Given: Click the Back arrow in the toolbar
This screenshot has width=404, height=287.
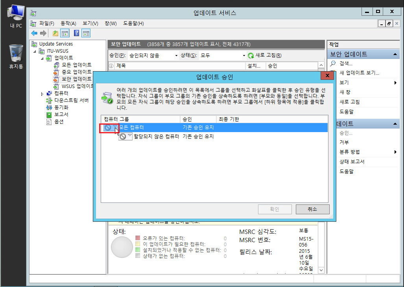Looking at the screenshot, I should (34, 33).
